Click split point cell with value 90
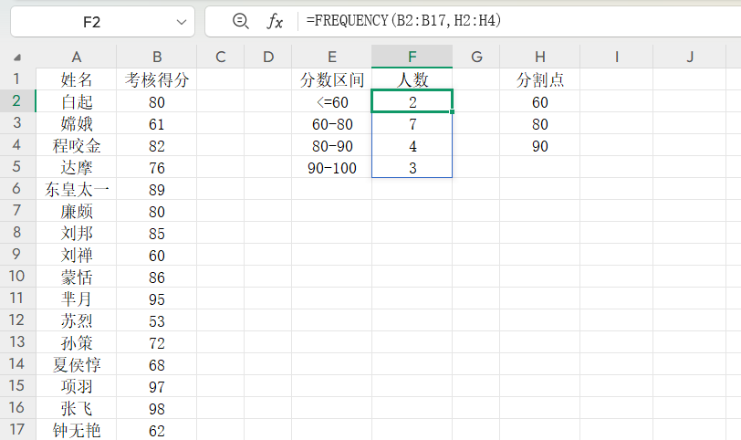This screenshot has height=440, width=741. coord(540,145)
